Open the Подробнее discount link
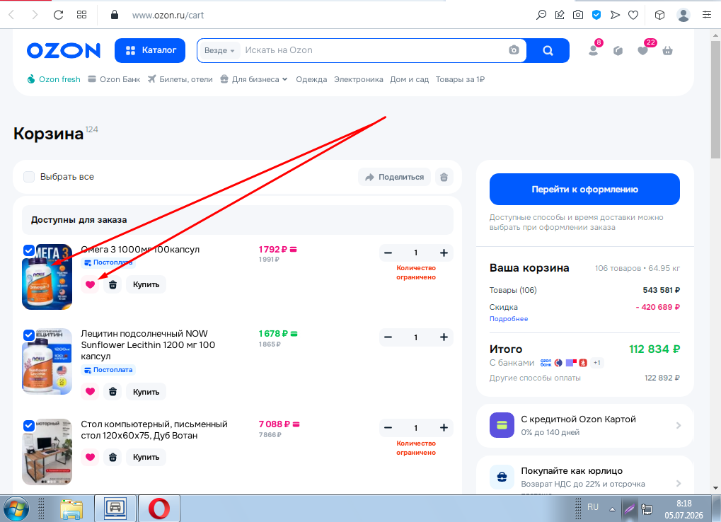Screen dimensions: 721x522 pyautogui.click(x=509, y=319)
